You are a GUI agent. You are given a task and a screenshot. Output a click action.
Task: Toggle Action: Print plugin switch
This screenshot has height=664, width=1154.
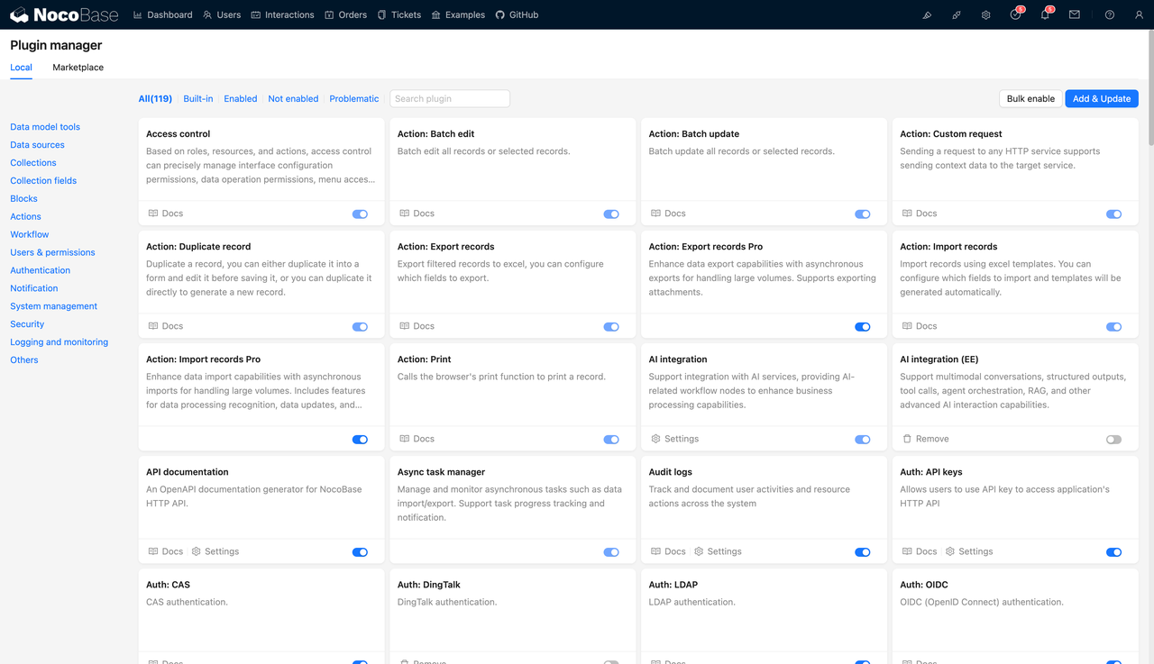(611, 440)
